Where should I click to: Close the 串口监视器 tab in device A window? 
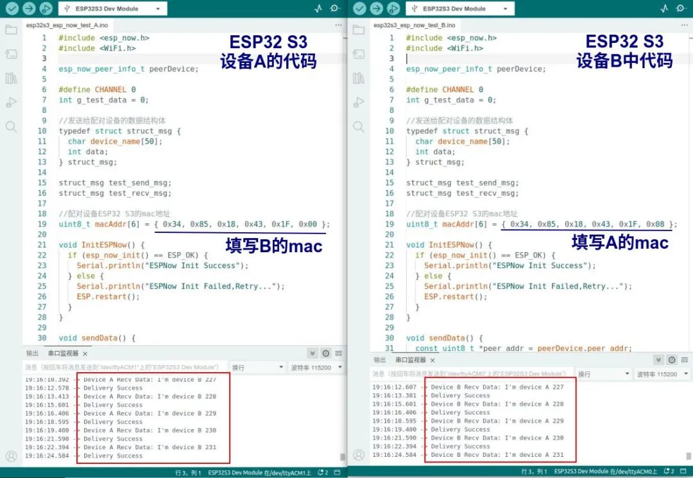tap(85, 354)
